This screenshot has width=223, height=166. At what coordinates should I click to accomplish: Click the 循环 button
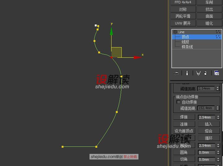pos(209,138)
